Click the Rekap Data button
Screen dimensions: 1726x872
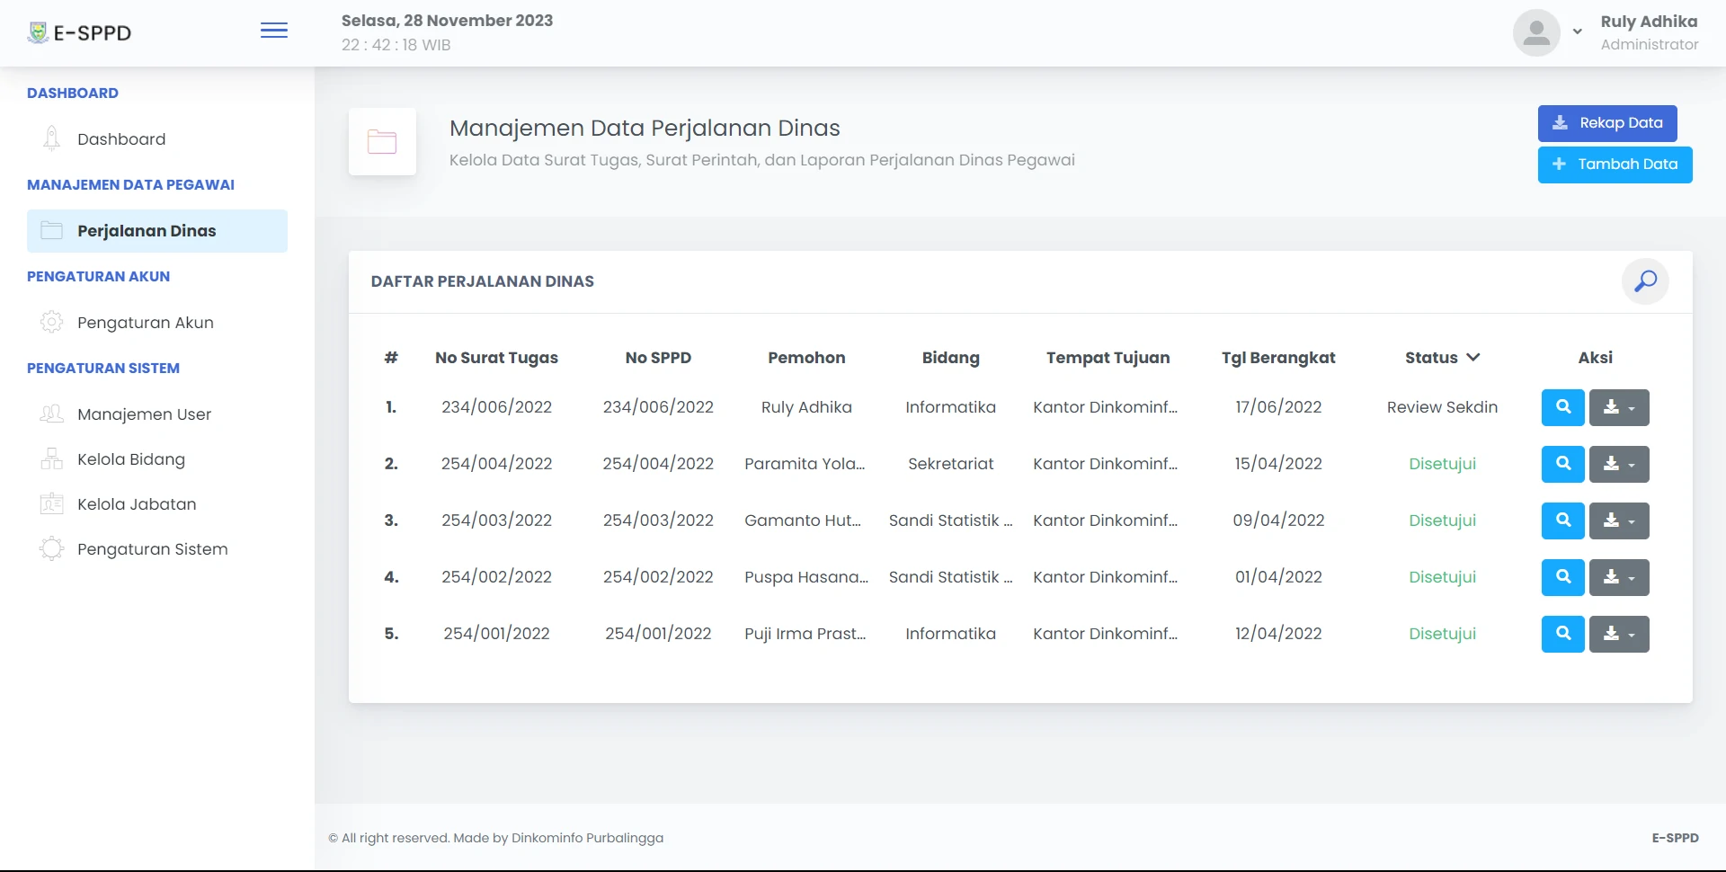(x=1606, y=123)
